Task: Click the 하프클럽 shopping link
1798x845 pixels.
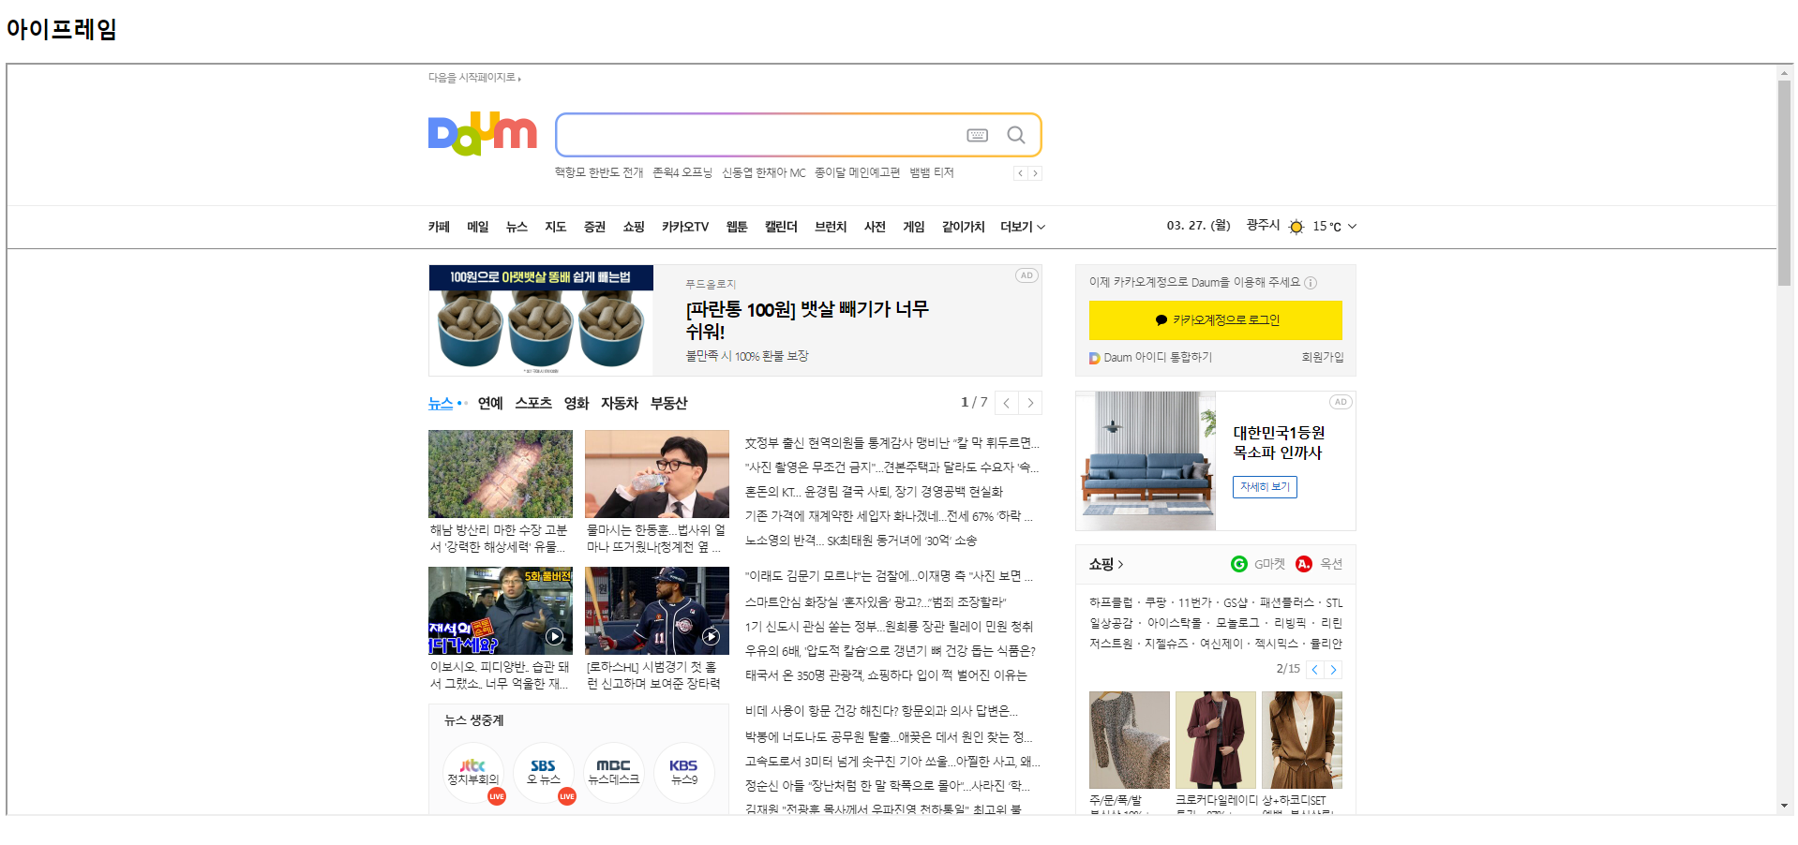Action: click(x=1111, y=603)
